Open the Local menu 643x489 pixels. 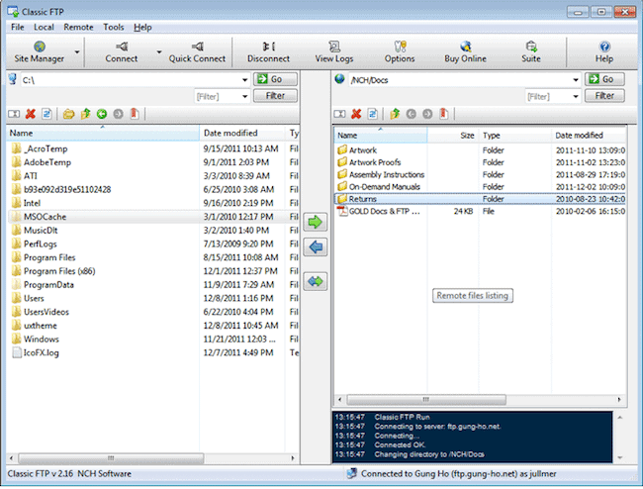pos(44,27)
